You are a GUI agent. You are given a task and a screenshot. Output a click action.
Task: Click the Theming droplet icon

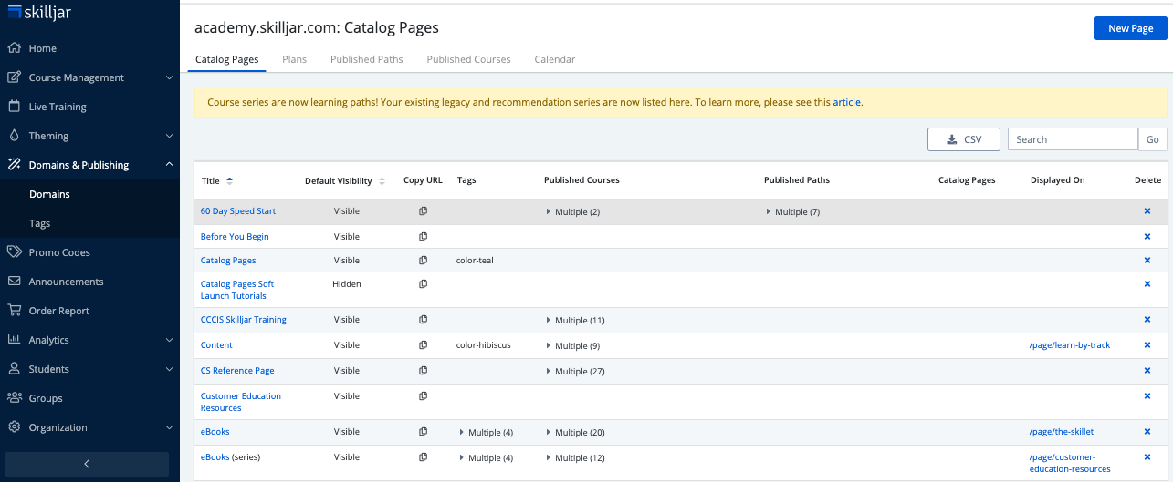[x=14, y=136]
